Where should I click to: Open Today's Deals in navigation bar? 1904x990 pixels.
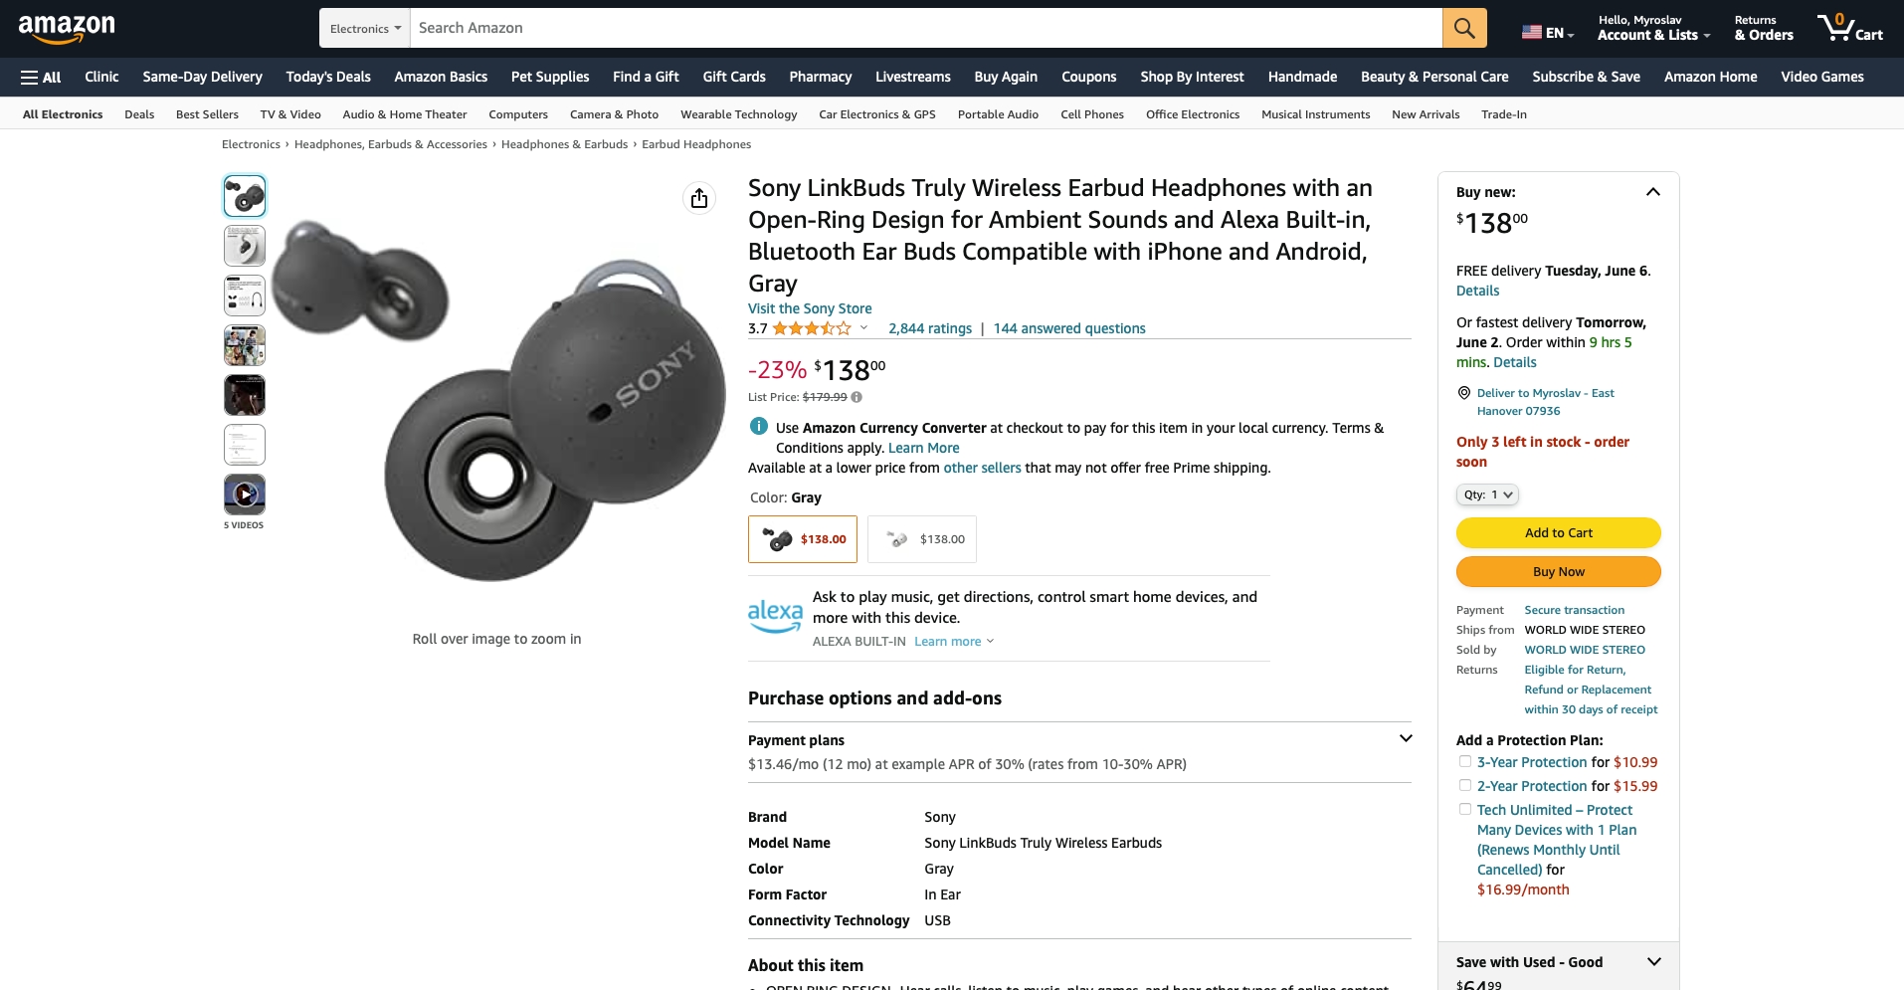[327, 77]
